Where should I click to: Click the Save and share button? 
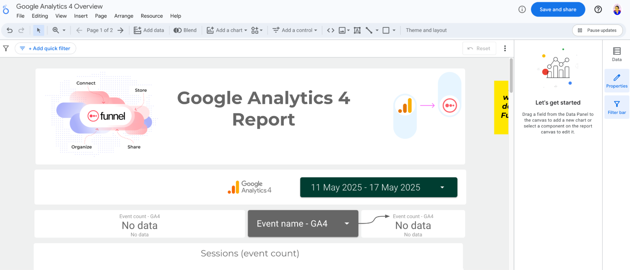[558, 9]
